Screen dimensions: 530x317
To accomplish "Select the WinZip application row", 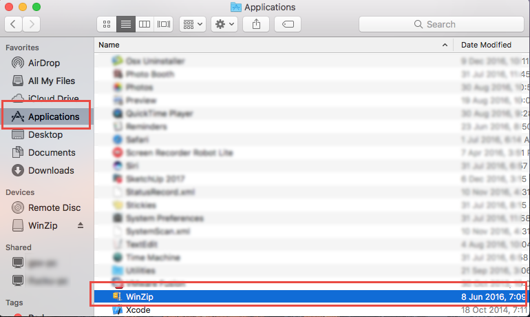I will click(310, 297).
